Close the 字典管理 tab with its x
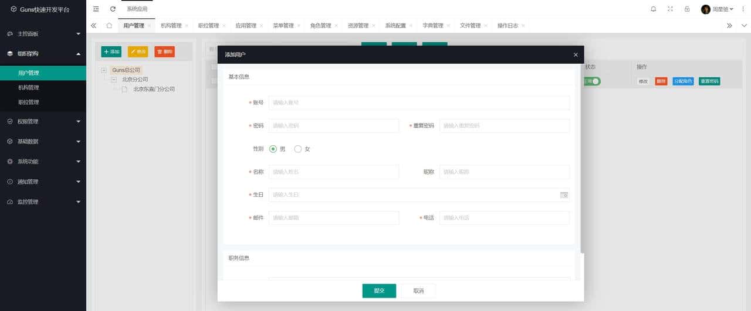Image resolution: width=751 pixels, height=311 pixels. pos(449,26)
